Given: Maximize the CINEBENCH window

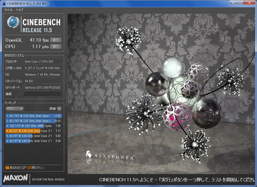Looking at the screenshot, I should [x=240, y=3].
